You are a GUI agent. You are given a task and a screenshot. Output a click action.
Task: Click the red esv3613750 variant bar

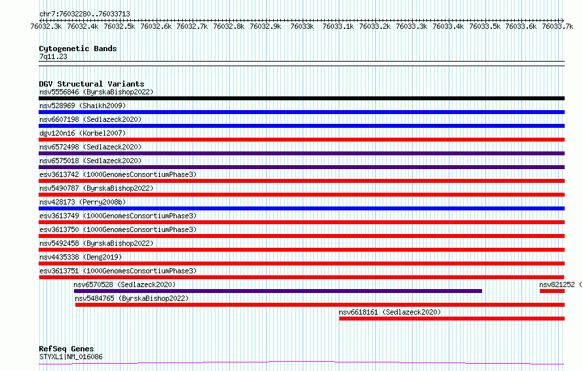(x=301, y=236)
